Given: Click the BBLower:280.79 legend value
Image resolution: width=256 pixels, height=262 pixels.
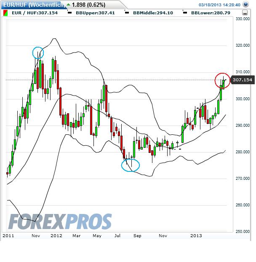Looking at the screenshot, I should [x=211, y=13].
